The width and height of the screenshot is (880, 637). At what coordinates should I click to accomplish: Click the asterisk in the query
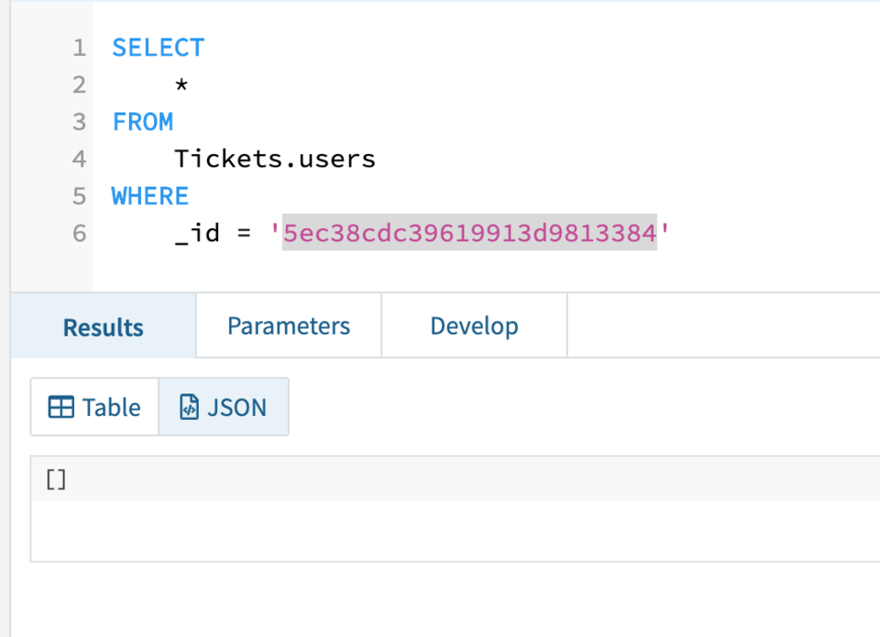(181, 85)
